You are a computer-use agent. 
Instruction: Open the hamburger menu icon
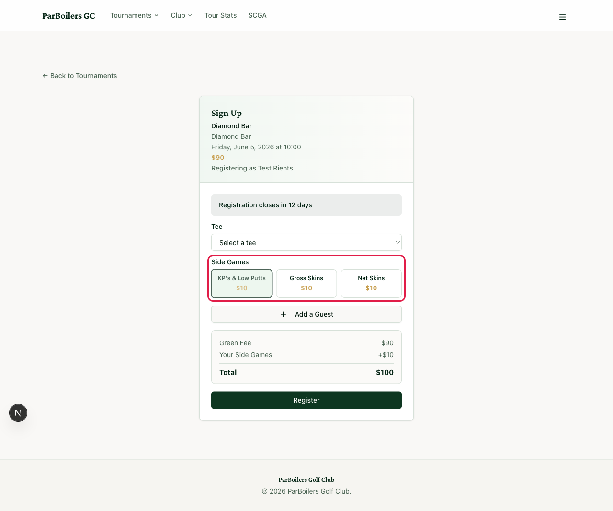click(562, 17)
